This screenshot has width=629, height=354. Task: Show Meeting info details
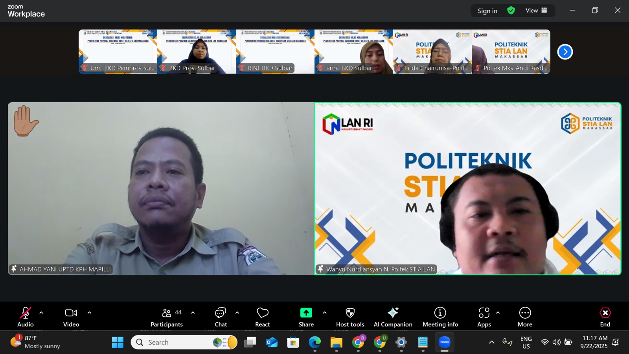point(440,317)
